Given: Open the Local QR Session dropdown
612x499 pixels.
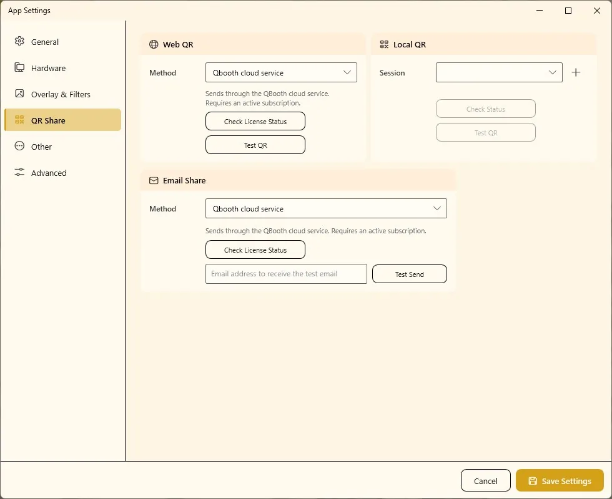Looking at the screenshot, I should click(x=499, y=72).
